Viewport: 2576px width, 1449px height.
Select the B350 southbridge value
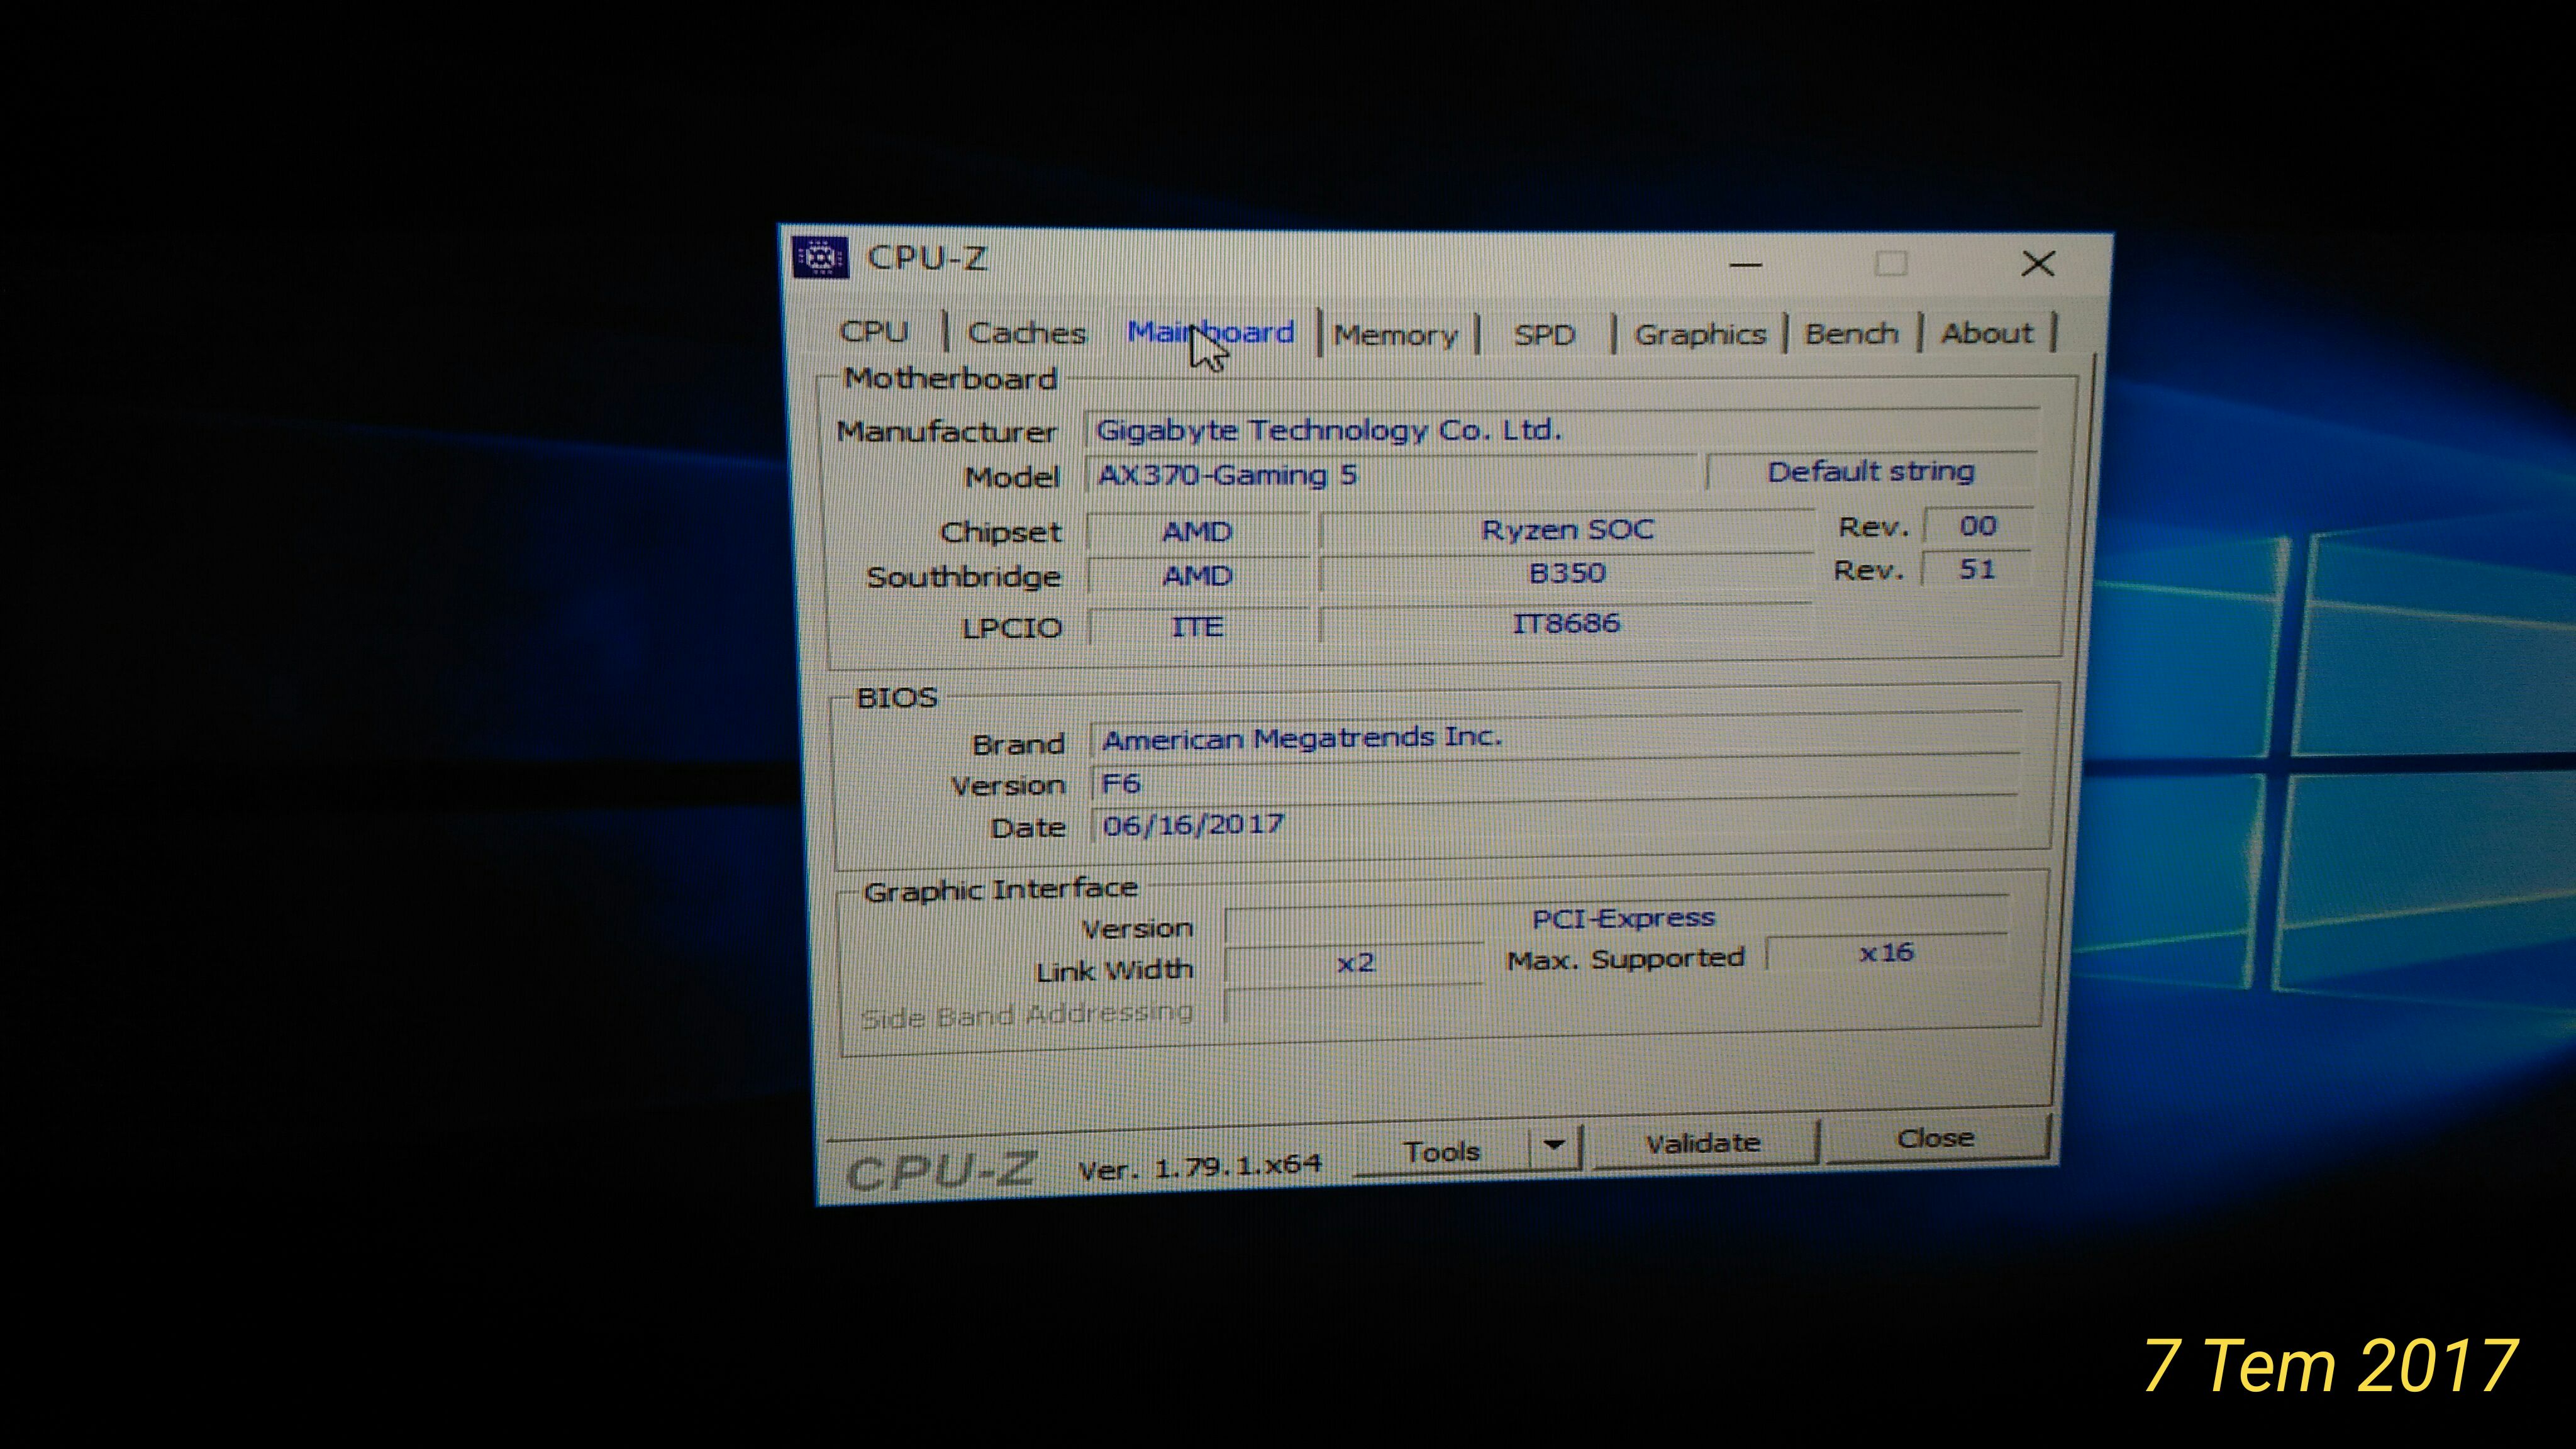(x=1567, y=574)
